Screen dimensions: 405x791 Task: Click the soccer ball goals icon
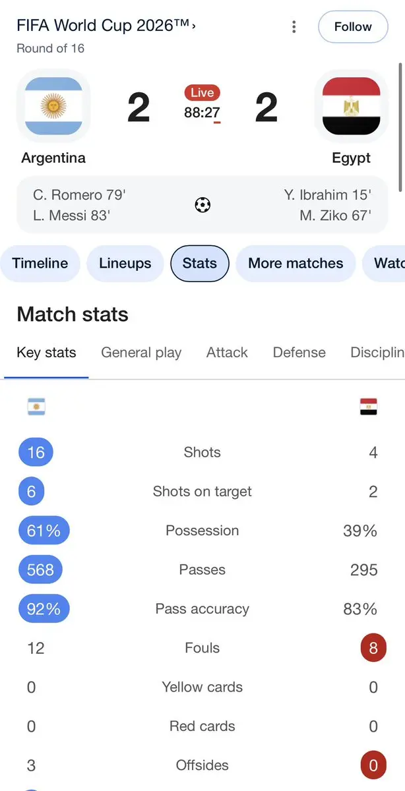click(202, 205)
